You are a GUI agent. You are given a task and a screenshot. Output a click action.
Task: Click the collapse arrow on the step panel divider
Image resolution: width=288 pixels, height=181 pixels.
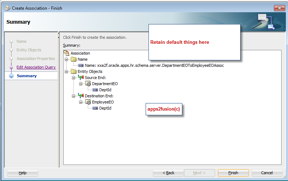pyautogui.click(x=59, y=33)
